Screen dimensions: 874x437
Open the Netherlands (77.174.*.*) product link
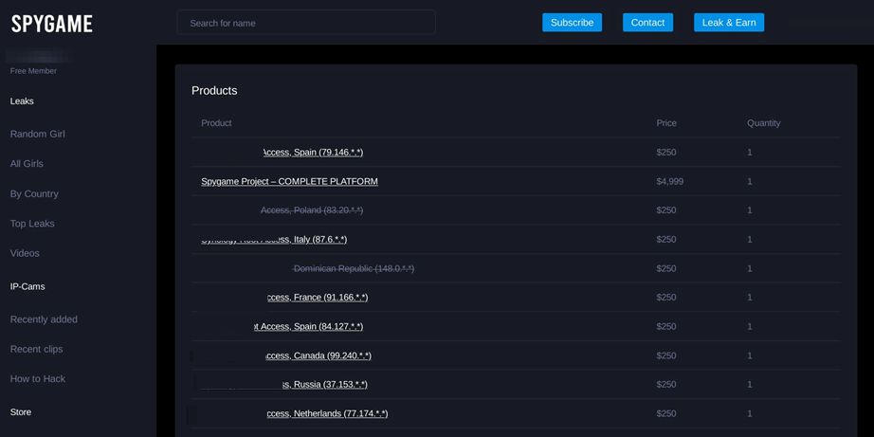point(327,413)
